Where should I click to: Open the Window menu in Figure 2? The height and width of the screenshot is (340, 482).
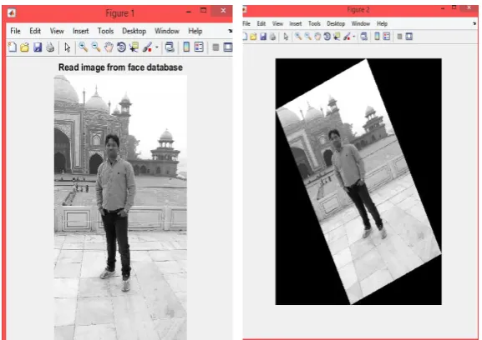[x=361, y=23]
